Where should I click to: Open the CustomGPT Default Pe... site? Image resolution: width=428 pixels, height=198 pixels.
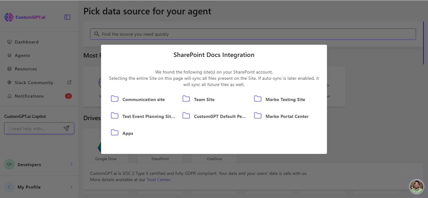pyautogui.click(x=219, y=116)
